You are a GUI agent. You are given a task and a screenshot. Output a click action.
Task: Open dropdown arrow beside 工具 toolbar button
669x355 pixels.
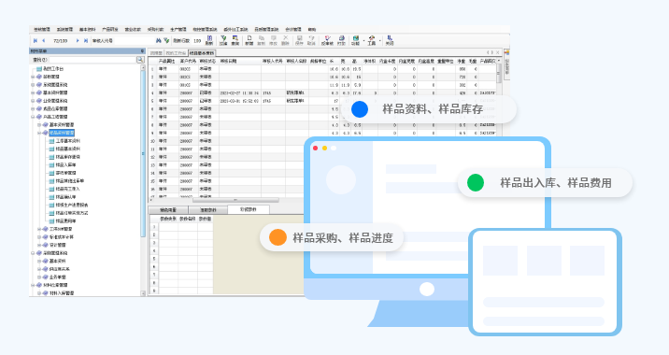[379, 41]
